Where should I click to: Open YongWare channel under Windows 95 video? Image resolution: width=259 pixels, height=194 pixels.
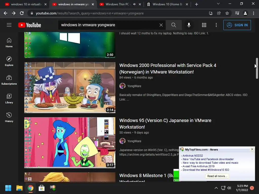(134, 141)
